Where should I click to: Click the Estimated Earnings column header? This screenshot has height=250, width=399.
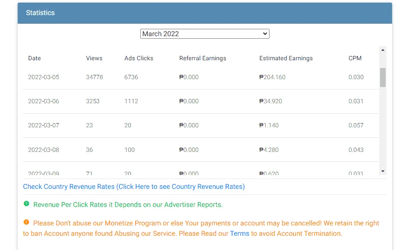[286, 58]
